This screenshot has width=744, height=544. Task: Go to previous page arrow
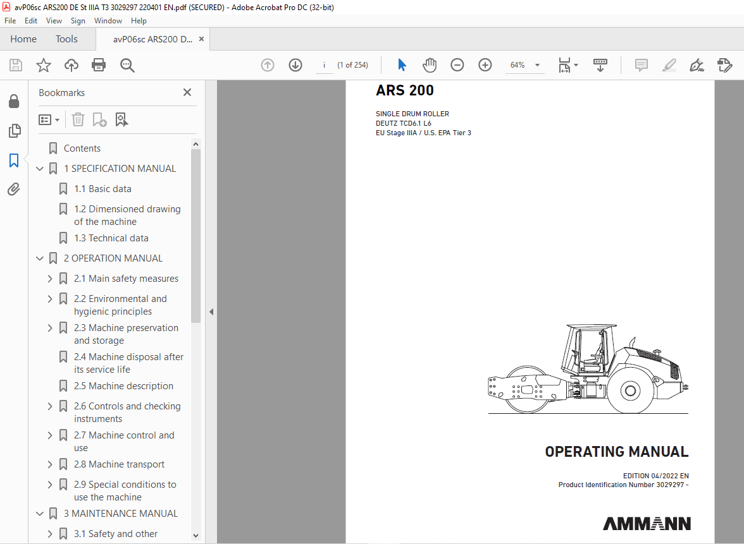point(268,65)
